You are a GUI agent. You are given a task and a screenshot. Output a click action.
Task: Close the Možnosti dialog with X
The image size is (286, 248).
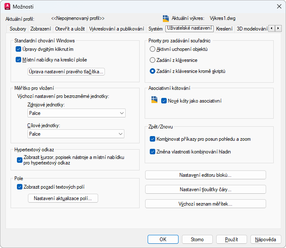[x=279, y=6]
